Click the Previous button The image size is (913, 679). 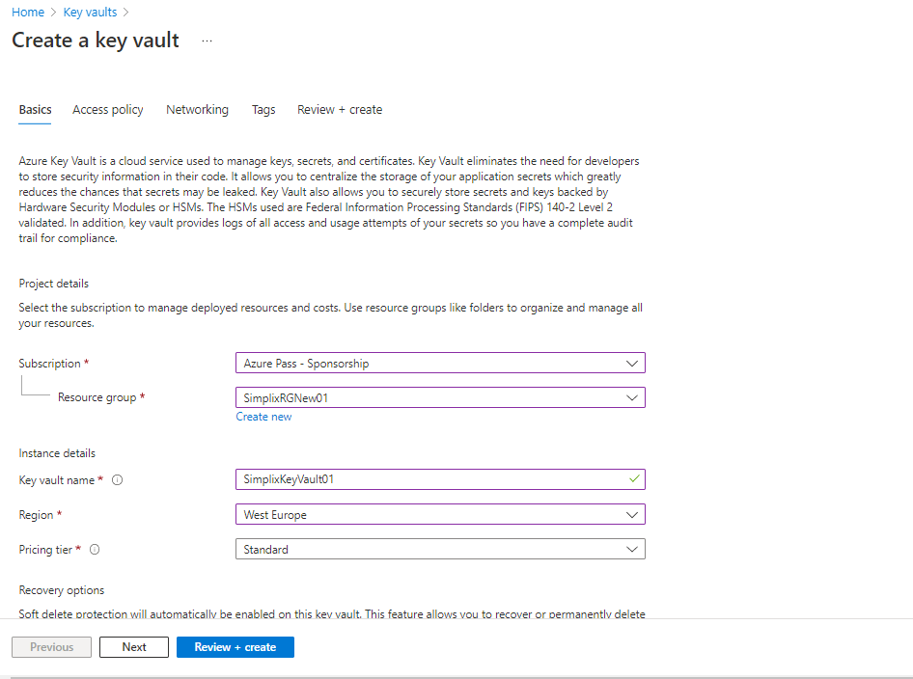point(52,647)
